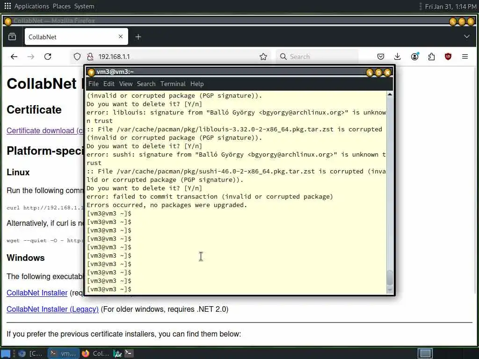Click the 'Linux' heading on the page
Image resolution: width=479 pixels, height=359 pixels.
[18, 172]
